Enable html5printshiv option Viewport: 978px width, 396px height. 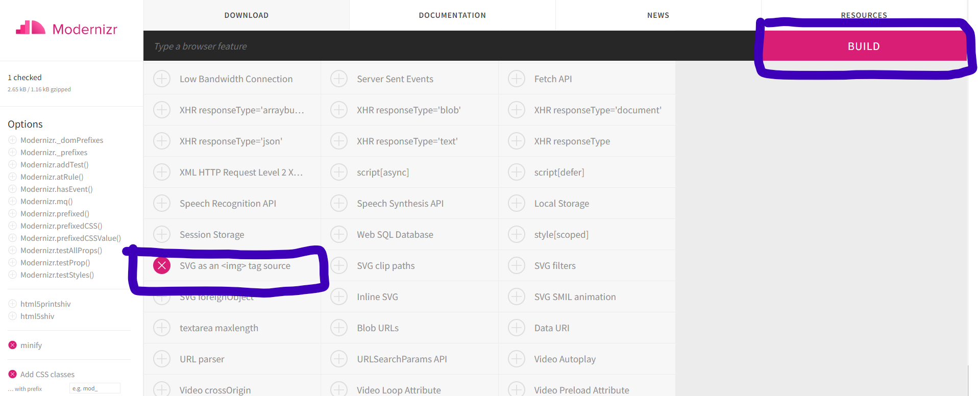coord(13,304)
